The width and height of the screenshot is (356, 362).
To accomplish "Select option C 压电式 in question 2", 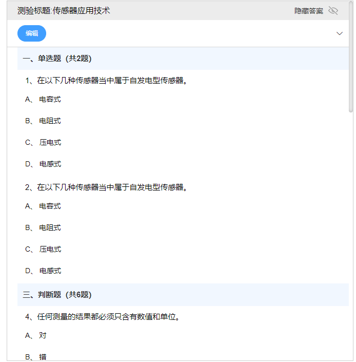I will coord(50,249).
